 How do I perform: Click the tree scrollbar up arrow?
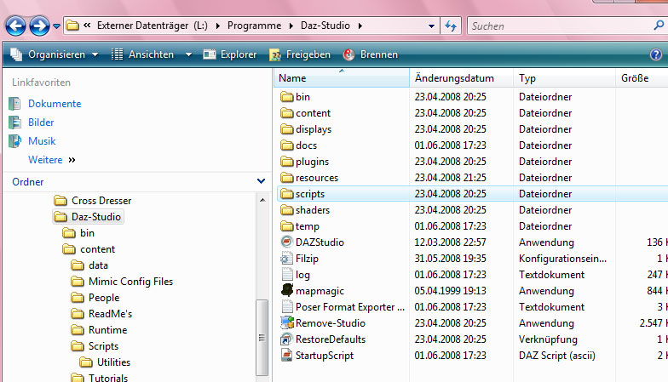pos(262,200)
